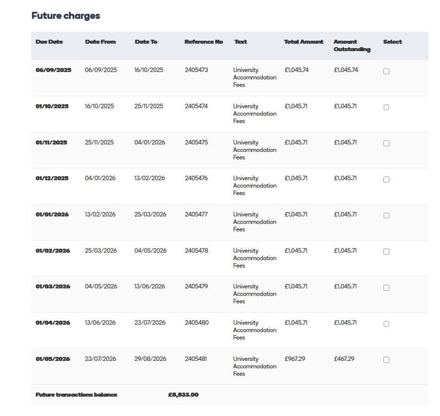Select the charge due 01/12/2025
440x416 pixels.
tap(386, 179)
